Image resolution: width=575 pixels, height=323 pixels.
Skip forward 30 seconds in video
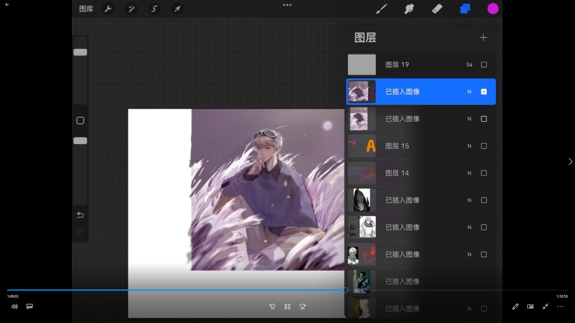coord(303,307)
